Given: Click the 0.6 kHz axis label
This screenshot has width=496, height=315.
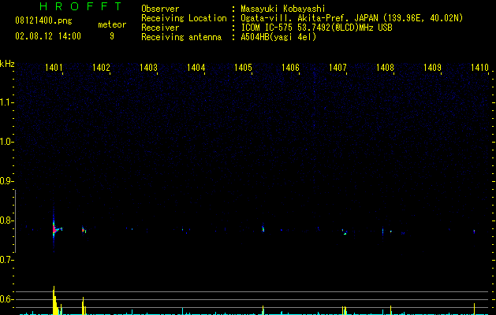Looking at the screenshot, I should pyautogui.click(x=6, y=299).
